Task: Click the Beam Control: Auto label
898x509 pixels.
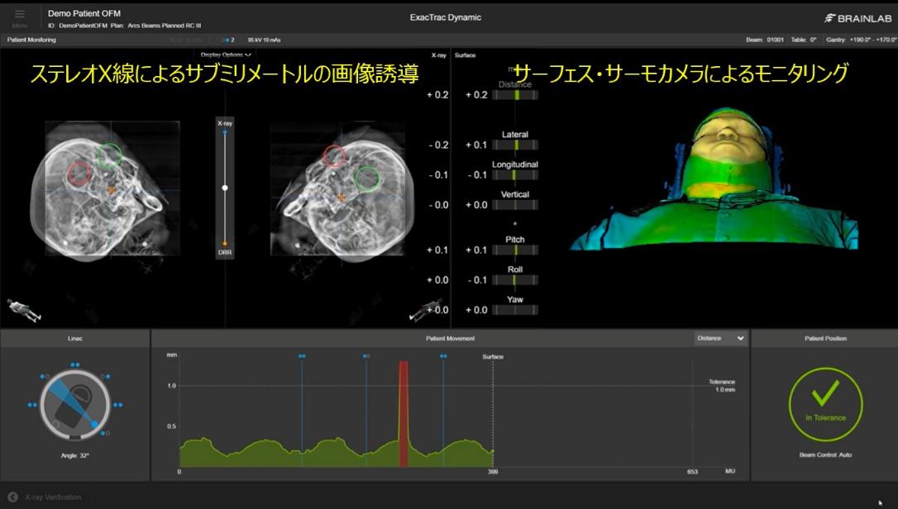Action: 825,455
